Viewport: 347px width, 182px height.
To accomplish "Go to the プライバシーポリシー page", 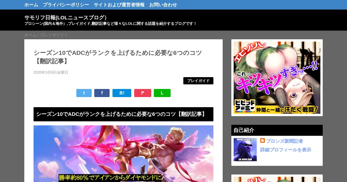I will point(66,5).
